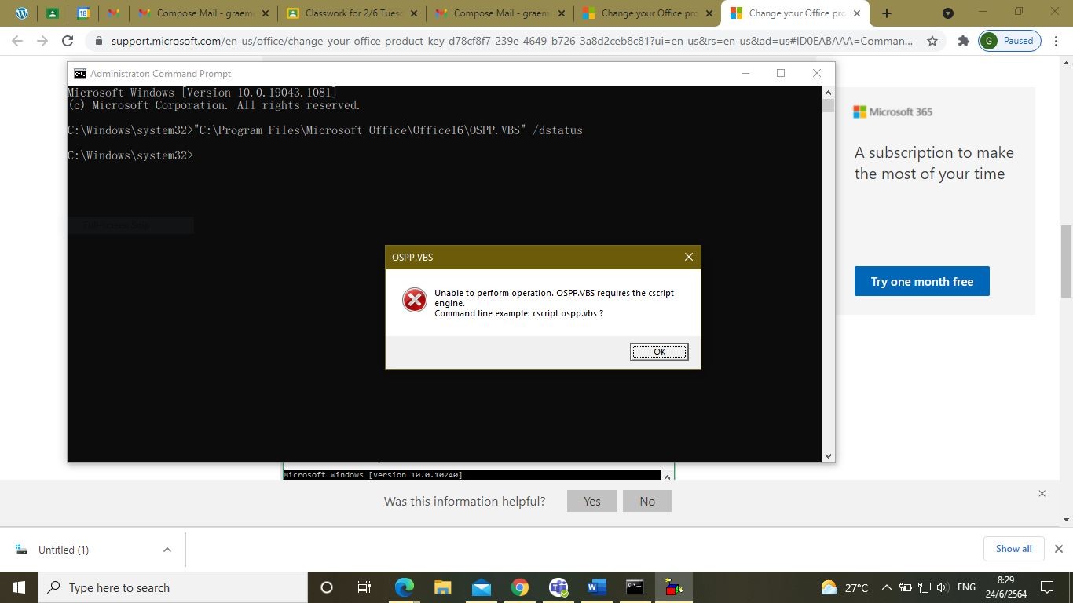The image size is (1073, 603).
Task: Open Chrome three-dot menu
Action: (x=1057, y=41)
